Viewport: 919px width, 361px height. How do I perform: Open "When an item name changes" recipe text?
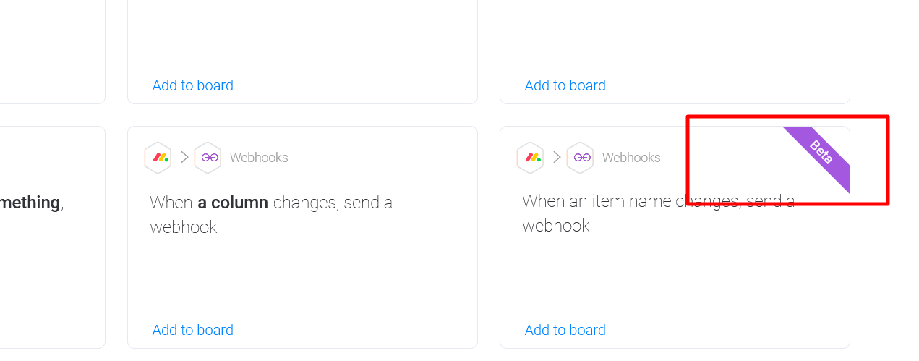pos(658,213)
